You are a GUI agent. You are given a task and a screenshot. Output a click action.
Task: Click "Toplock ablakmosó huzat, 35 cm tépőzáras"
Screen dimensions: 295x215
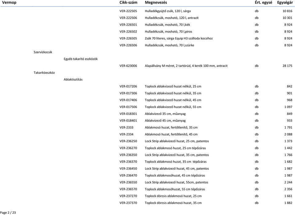tap(175, 162)
